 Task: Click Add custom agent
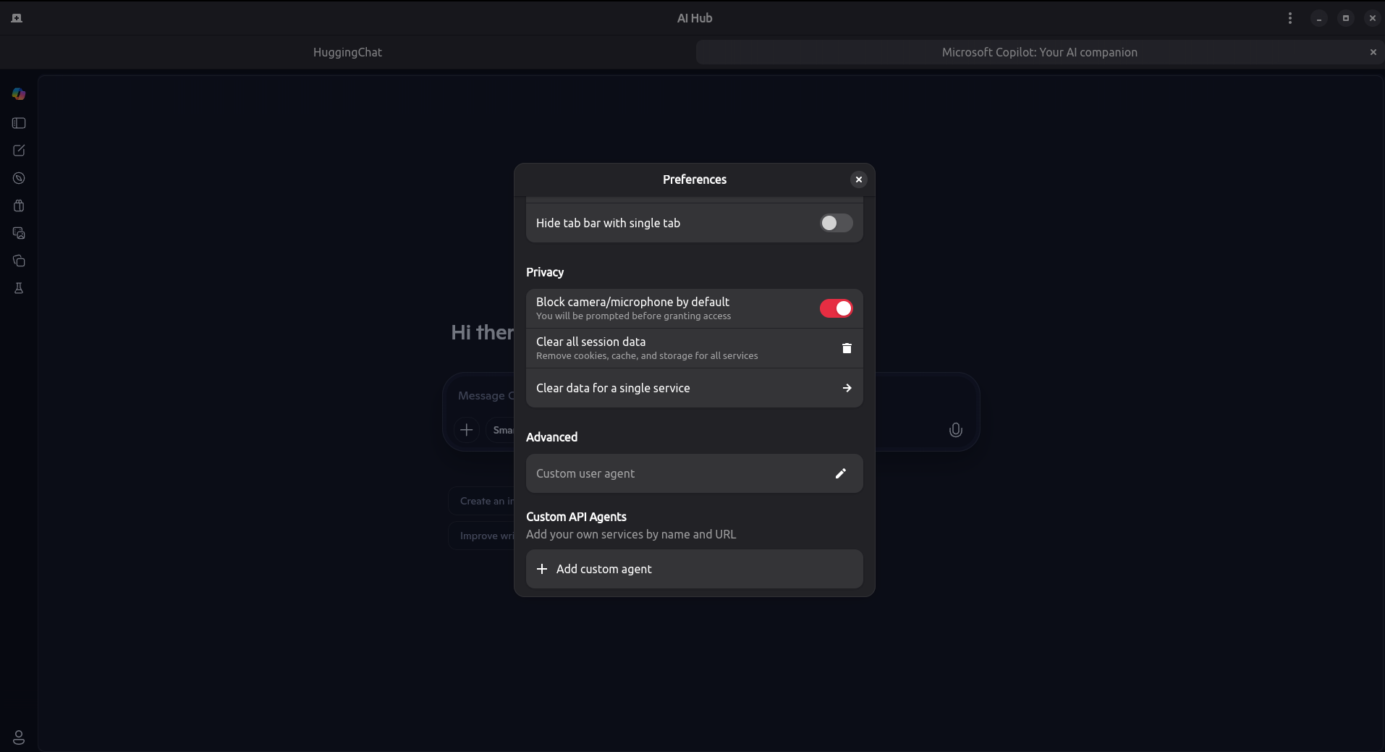tap(693, 569)
